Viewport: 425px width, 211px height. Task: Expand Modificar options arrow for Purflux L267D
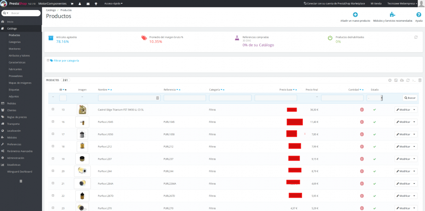coord(415,196)
